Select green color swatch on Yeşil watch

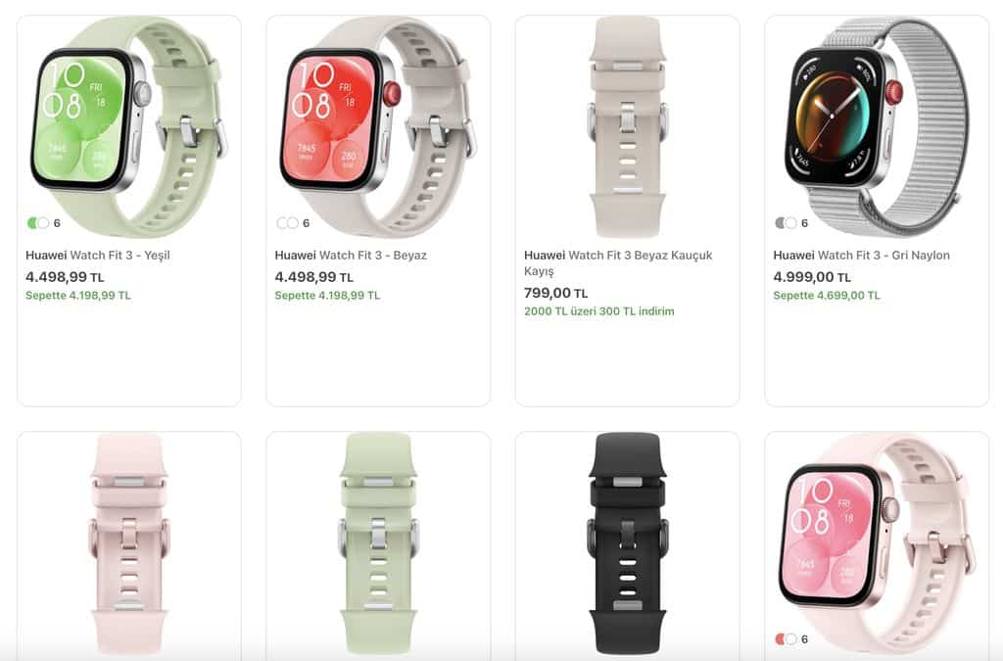point(32,223)
